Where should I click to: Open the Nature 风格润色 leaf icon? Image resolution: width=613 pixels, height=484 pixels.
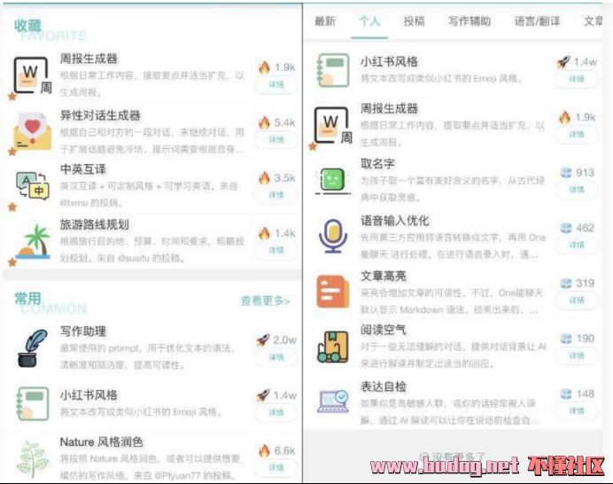tap(33, 459)
